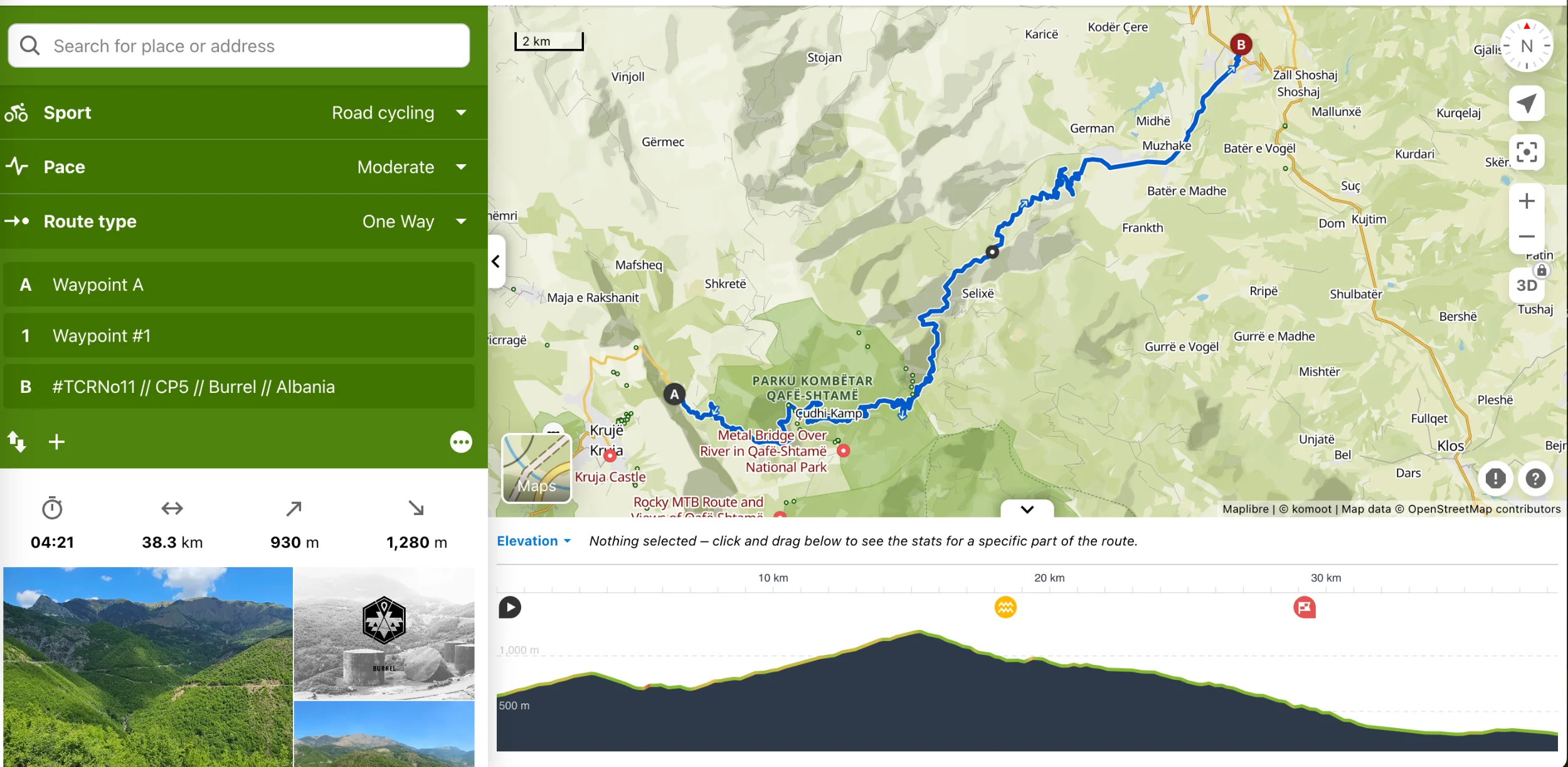Image resolution: width=1568 pixels, height=767 pixels.
Task: Play the route elevation animation
Action: coord(510,607)
